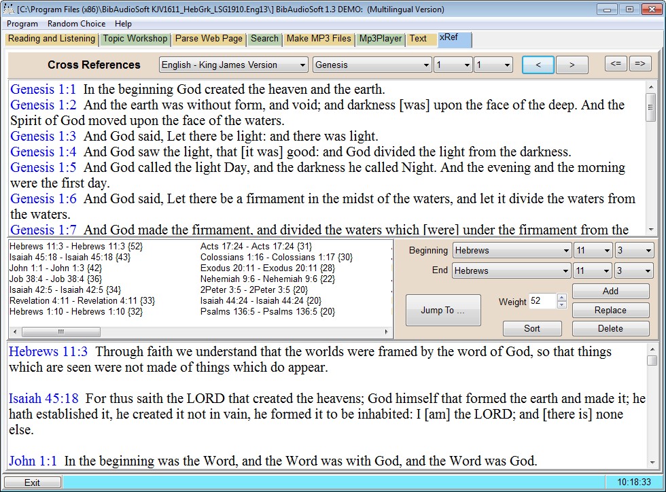Open the Beginning verse dropdown showing 3
The width and height of the screenshot is (666, 492).
tap(635, 250)
